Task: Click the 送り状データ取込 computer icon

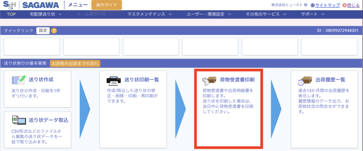Action: pyautogui.click(x=18, y=120)
